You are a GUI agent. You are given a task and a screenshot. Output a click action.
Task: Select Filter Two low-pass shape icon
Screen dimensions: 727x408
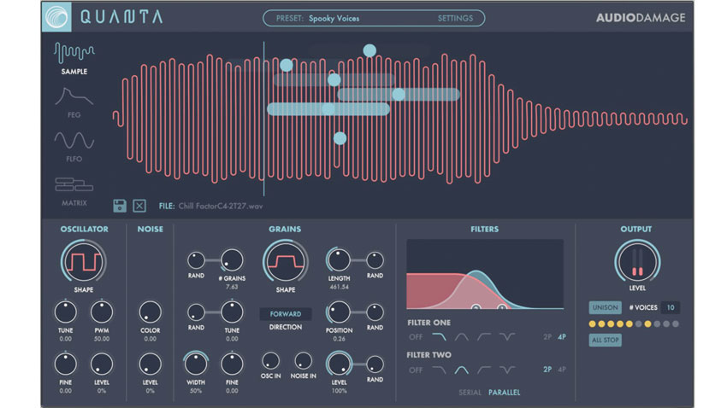coord(439,370)
